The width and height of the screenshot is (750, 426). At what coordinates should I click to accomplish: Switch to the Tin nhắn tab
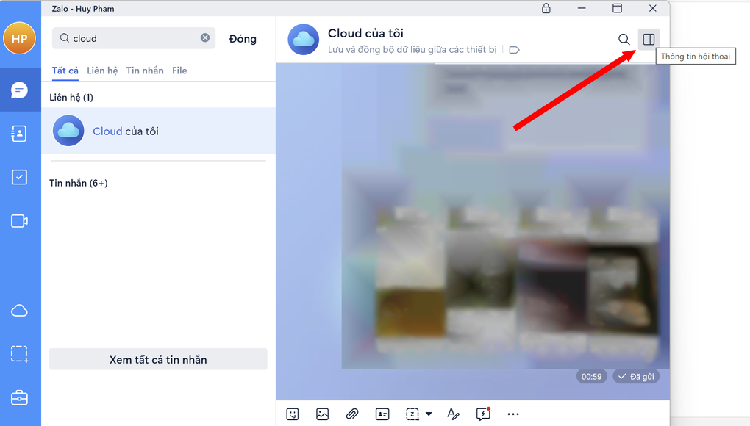coord(145,71)
